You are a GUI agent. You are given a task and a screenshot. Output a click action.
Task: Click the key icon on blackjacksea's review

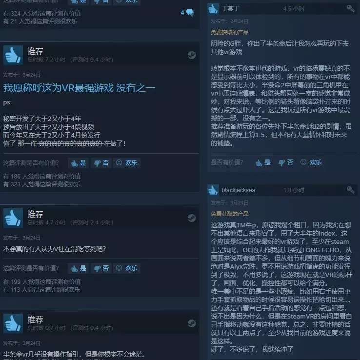click(351, 190)
